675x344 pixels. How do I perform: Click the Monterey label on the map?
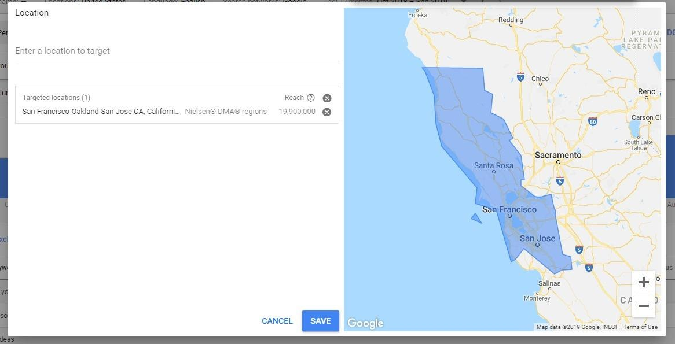tap(537, 298)
